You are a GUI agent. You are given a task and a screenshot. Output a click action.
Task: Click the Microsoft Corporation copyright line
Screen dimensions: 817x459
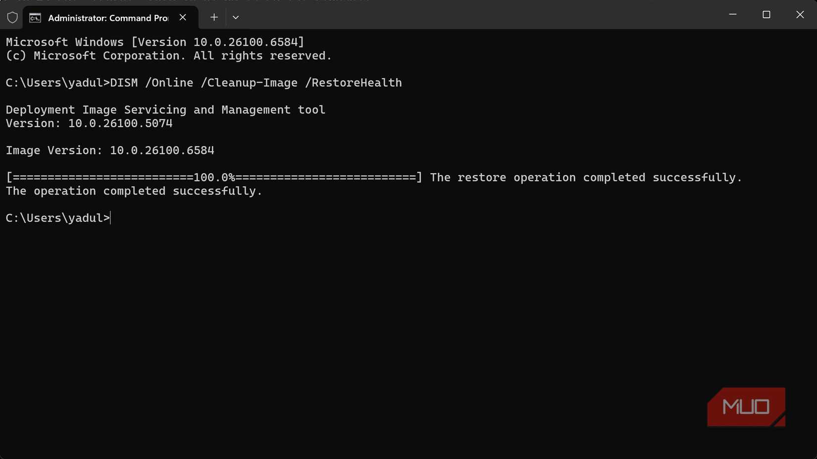click(x=168, y=56)
